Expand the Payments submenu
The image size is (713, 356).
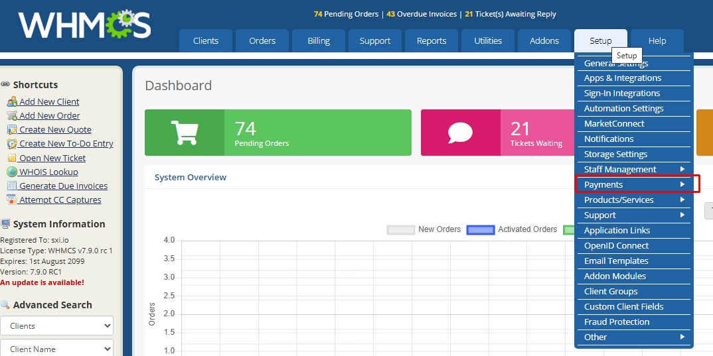click(635, 185)
